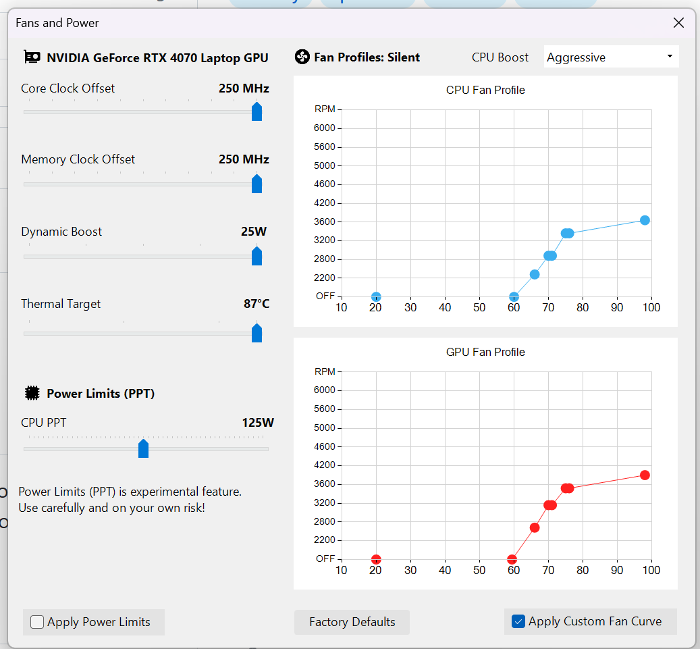The width and height of the screenshot is (700, 649).
Task: Enable the Apply Power Limits checkbox
Action: tap(37, 622)
